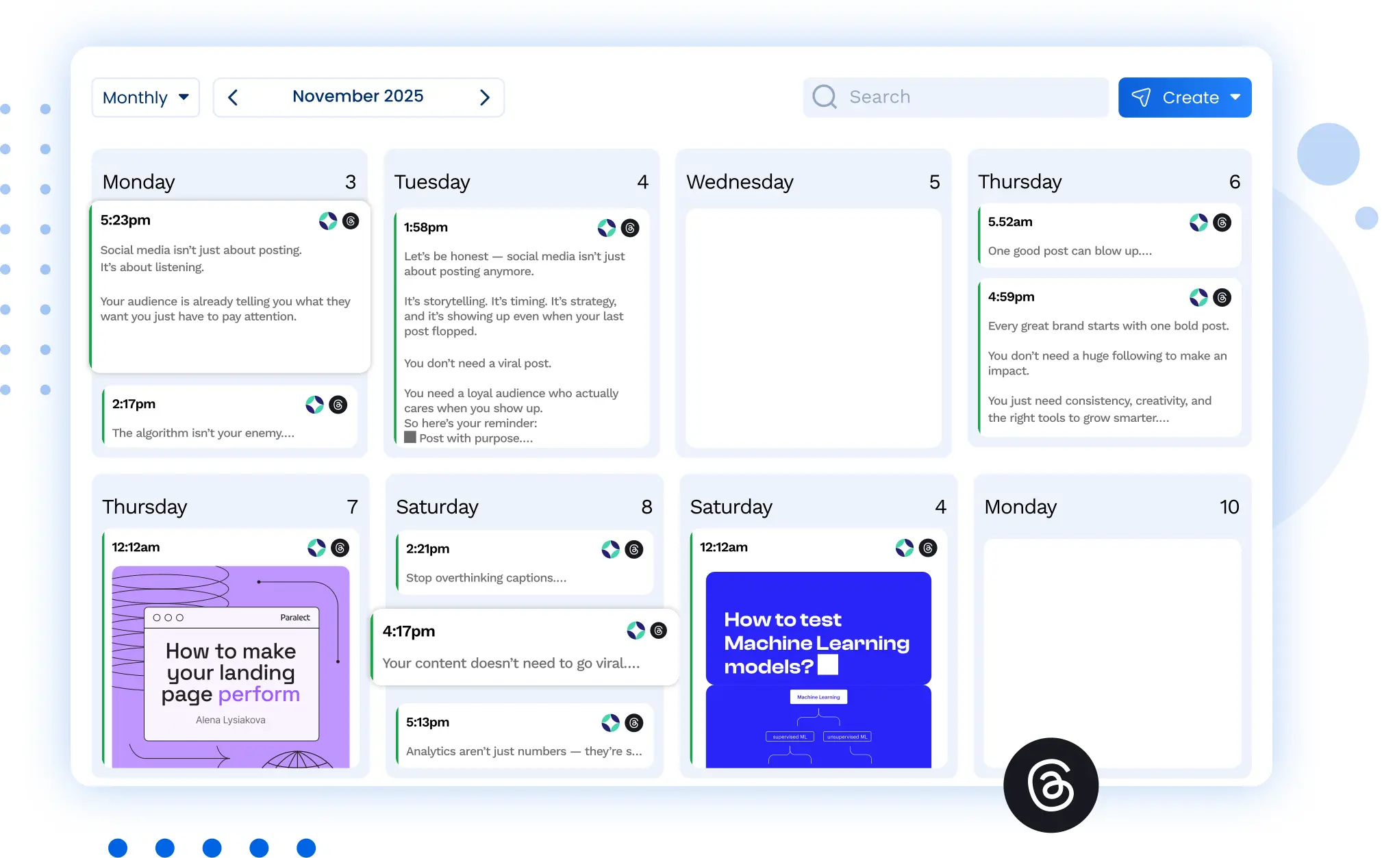Click the Threads icon on Monday's 5:23pm post
Image resolution: width=1382 pixels, height=858 pixels.
pyautogui.click(x=350, y=221)
